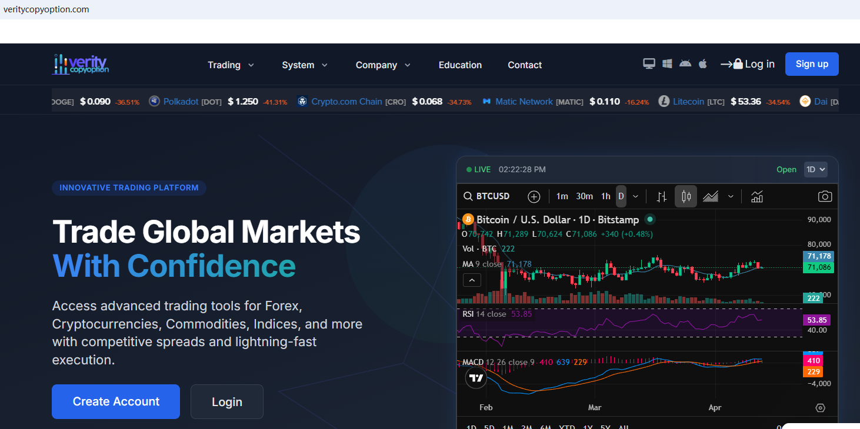
Task: Click the Mar label on the time axis
Action: pos(595,407)
